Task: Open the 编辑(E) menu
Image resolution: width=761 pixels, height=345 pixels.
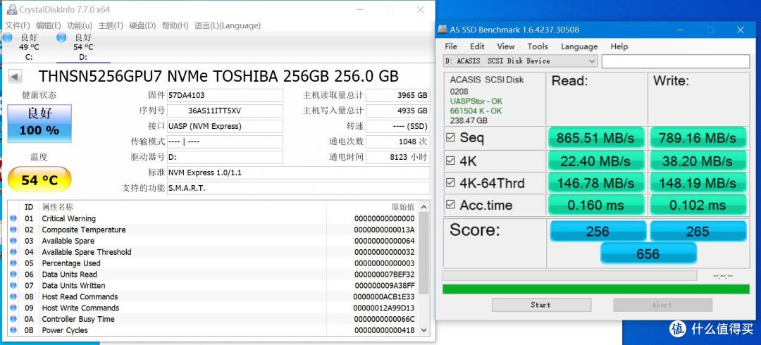Action: [x=49, y=26]
